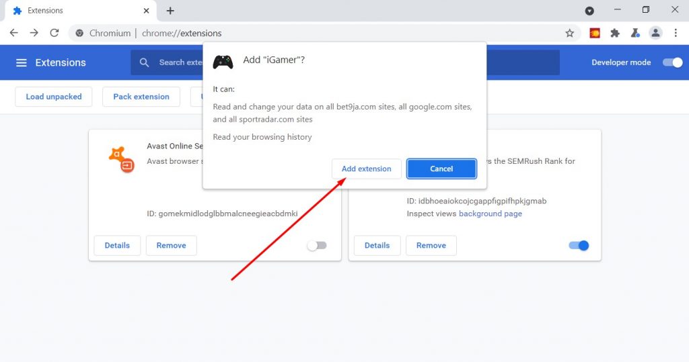Disable the SEMRush extension toggle
Viewport: 689px width, 362px height.
click(x=579, y=245)
